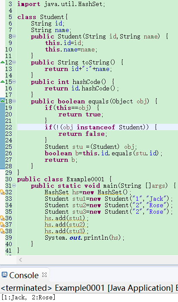The height and width of the screenshot is (302, 178).
Task: Collapse the main method fold at line 31
Action: [x=14, y=185]
